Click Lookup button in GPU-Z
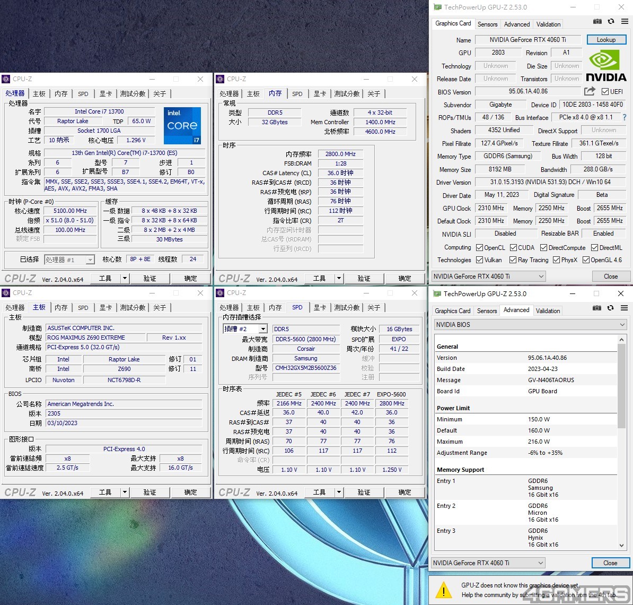The image size is (633, 605). (606, 40)
